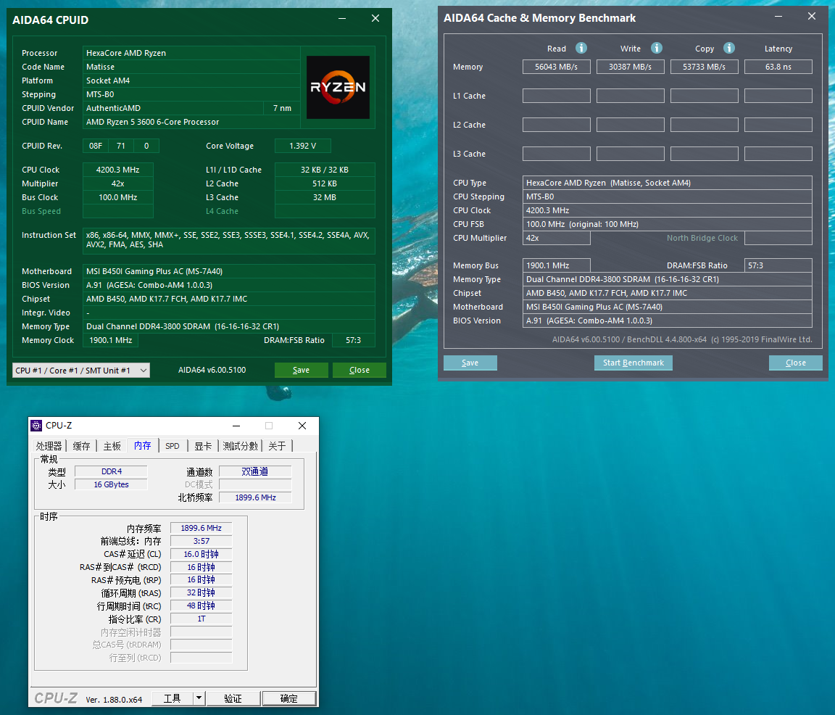Open the CPU core selection dropdown
The height and width of the screenshot is (715, 835).
click(x=80, y=370)
